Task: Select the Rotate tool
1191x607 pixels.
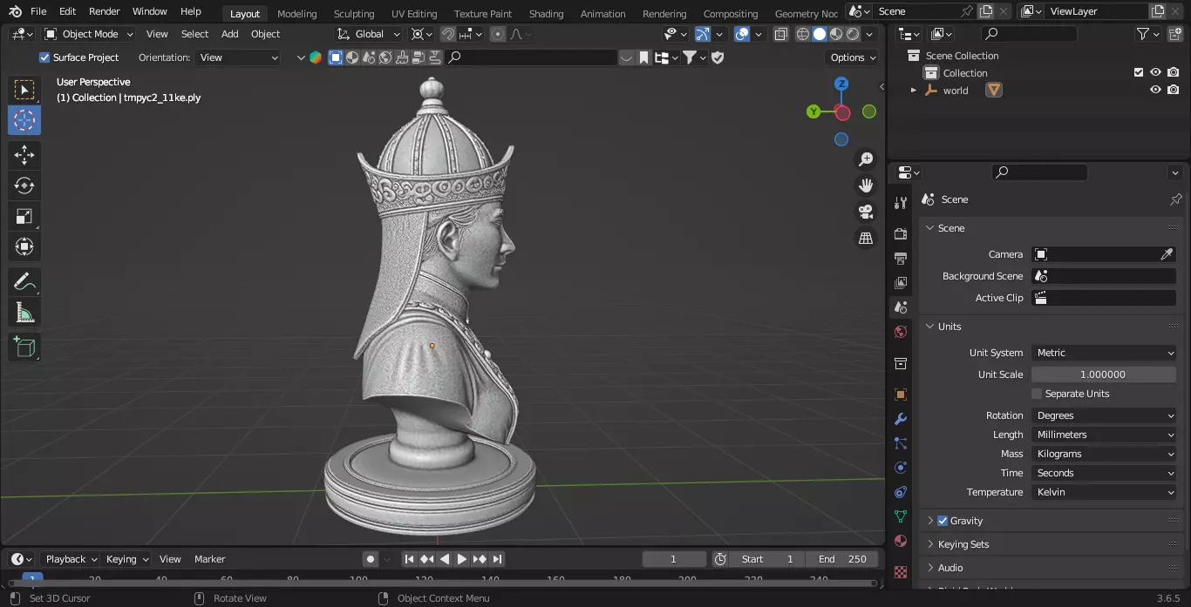Action: coord(24,185)
